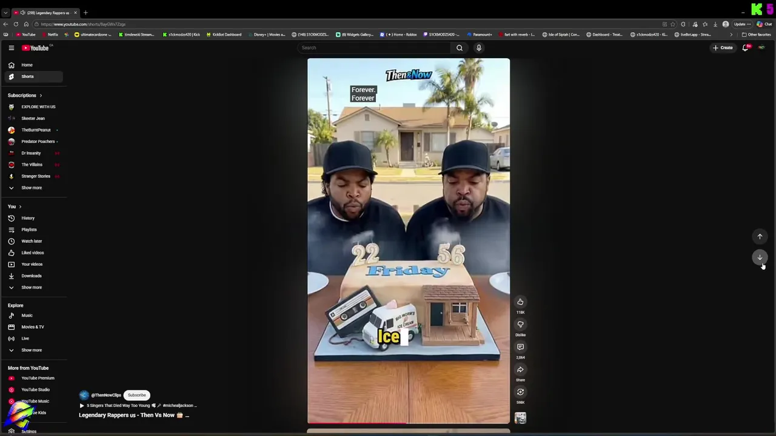Open Live under Explore
The width and height of the screenshot is (776, 436).
pos(34,339)
